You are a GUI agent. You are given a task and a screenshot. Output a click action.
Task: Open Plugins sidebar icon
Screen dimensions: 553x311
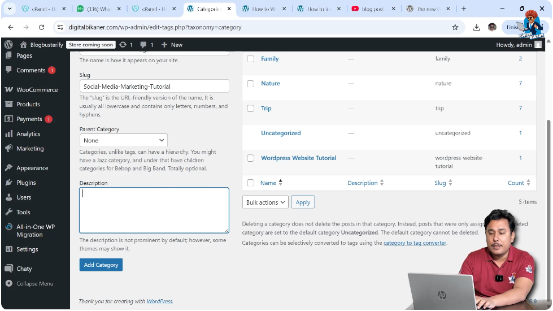[9, 183]
